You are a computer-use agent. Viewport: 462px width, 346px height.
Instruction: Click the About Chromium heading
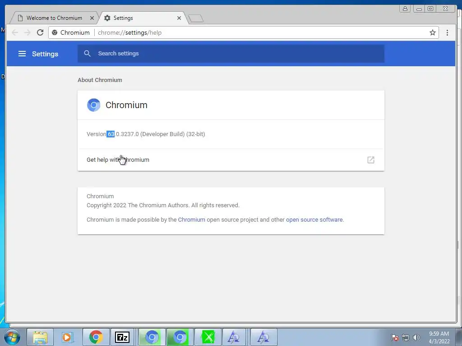coord(100,80)
